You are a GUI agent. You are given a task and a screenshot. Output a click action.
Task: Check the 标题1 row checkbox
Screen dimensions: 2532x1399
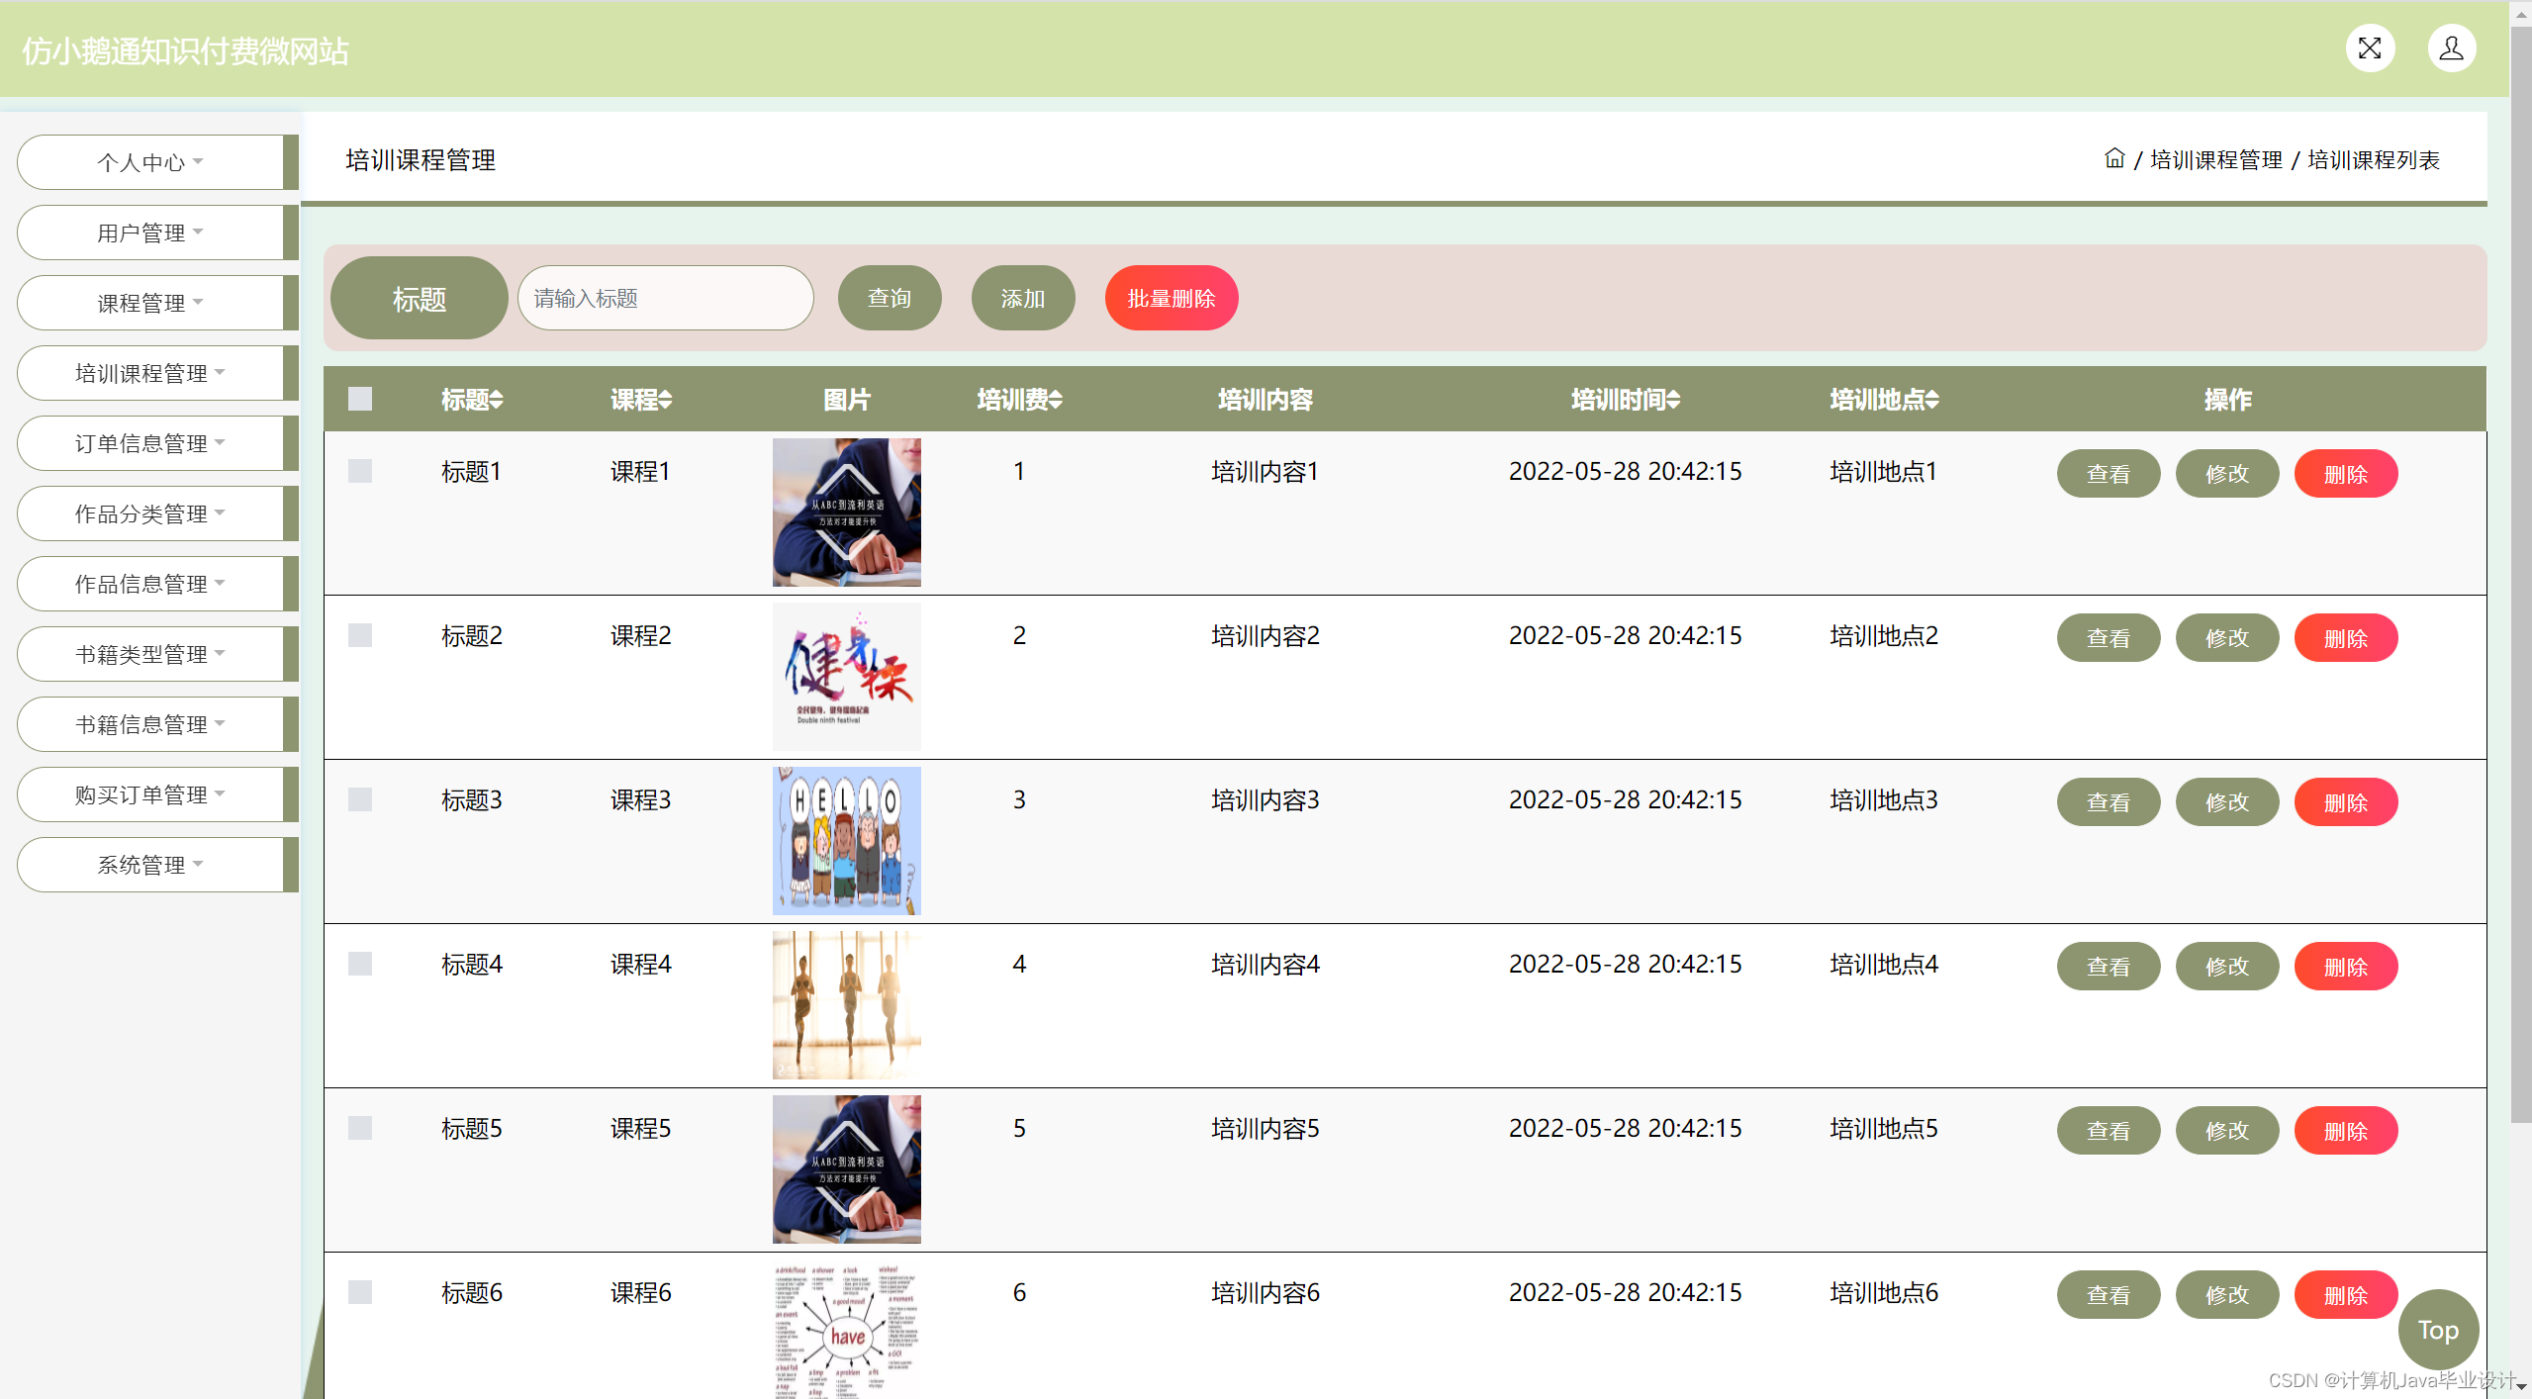pyautogui.click(x=360, y=471)
